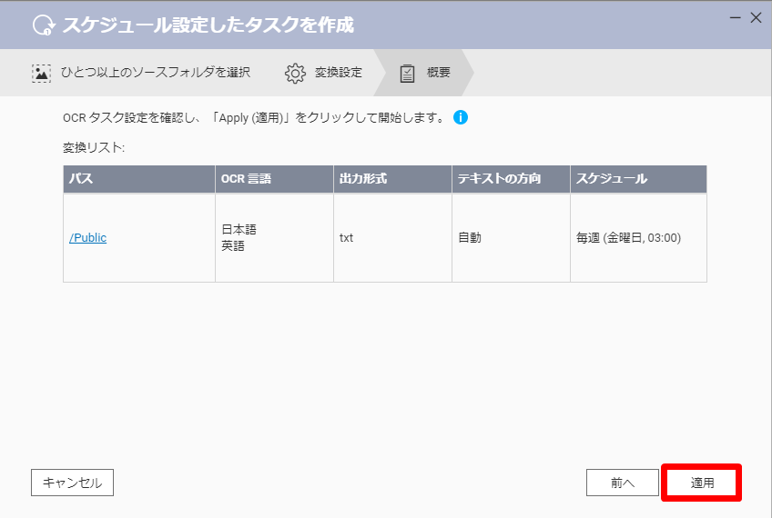Minimize the task creation dialog
Screen dimensions: 772x518
coord(735,17)
